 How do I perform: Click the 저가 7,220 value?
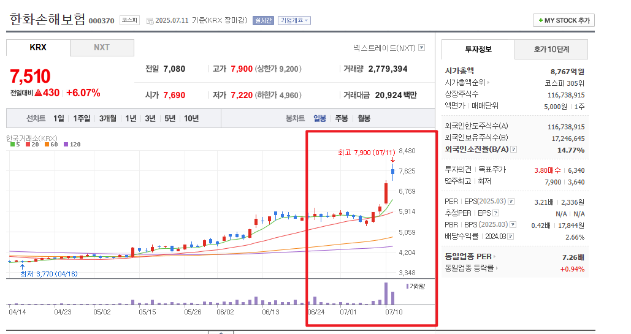[242, 96]
